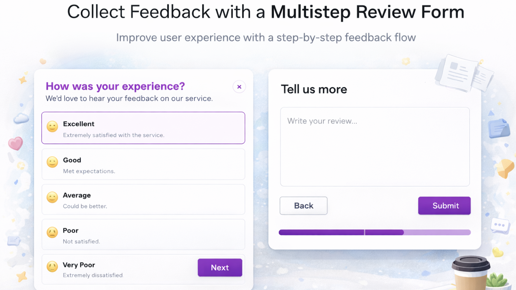Close the experience feedback form
Viewport: 516px width, 290px height.
tap(239, 87)
